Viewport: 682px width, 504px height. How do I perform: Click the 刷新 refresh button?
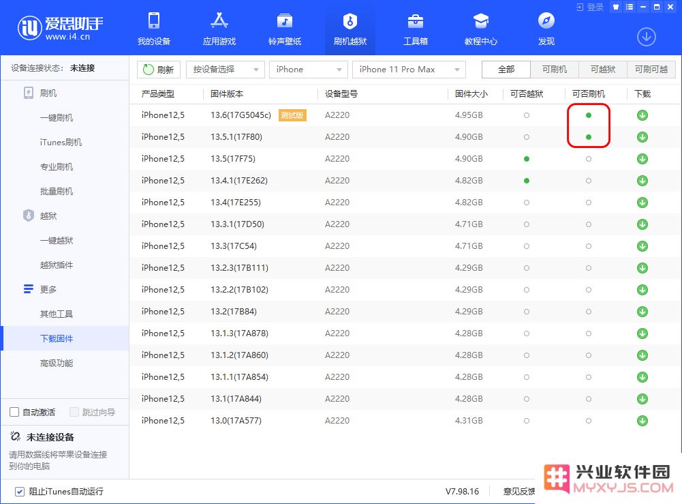pyautogui.click(x=159, y=70)
